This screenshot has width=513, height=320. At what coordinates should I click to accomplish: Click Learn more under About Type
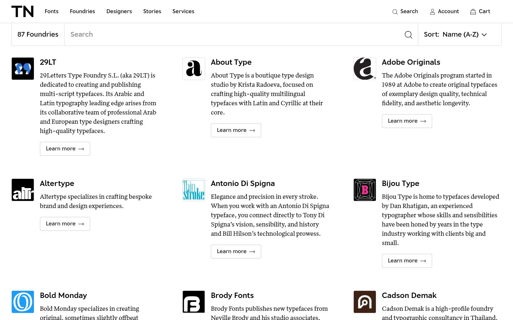[x=236, y=130]
